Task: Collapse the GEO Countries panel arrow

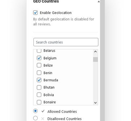Action: (x=99, y=1)
